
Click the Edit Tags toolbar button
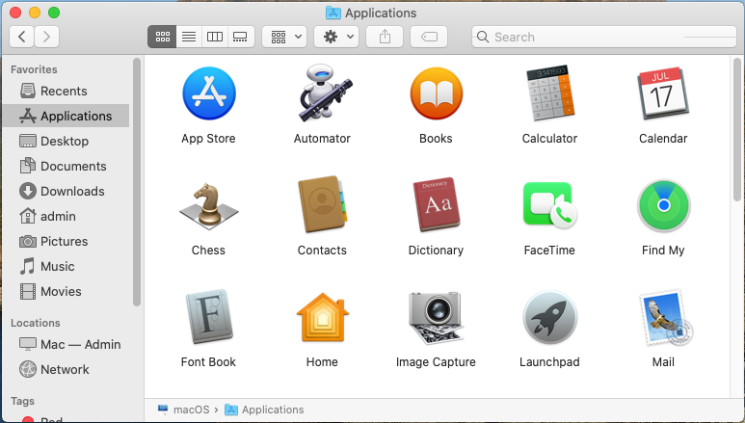click(429, 37)
